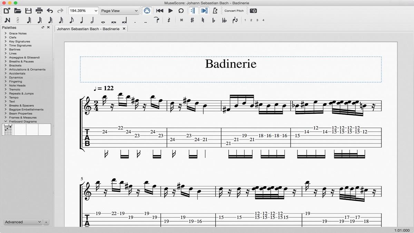The image size is (414, 233).
Task: Open note input mode with the N icon
Action: (7, 20)
